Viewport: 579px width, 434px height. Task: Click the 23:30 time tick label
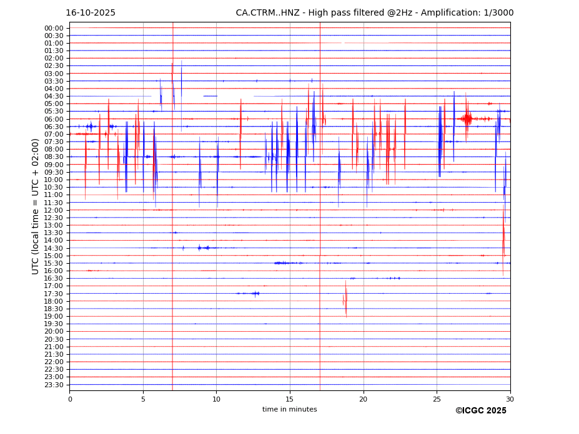click(53, 385)
